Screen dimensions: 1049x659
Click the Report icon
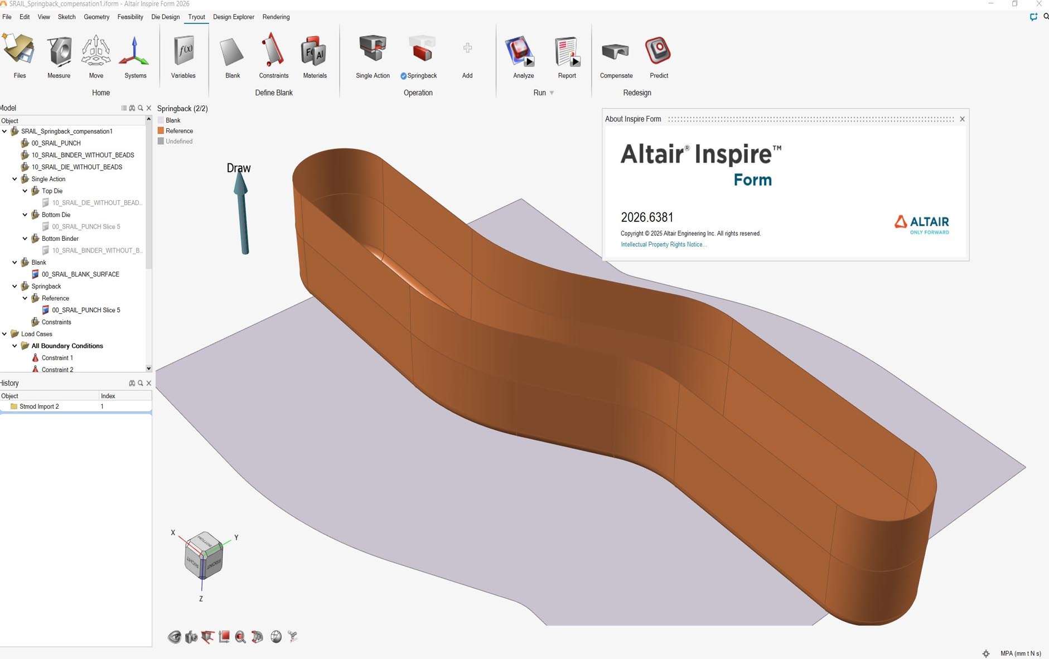tap(567, 52)
